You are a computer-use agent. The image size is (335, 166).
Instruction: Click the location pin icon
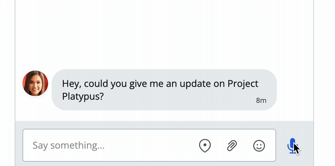coord(205,145)
